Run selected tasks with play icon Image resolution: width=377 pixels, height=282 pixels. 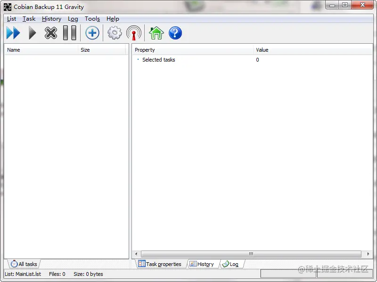[32, 33]
